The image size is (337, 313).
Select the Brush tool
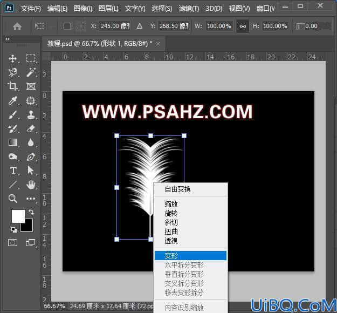tap(13, 114)
